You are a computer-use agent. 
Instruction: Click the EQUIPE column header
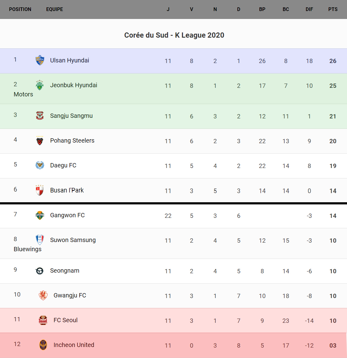click(x=54, y=9)
